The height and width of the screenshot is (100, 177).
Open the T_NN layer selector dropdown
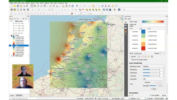146,19
